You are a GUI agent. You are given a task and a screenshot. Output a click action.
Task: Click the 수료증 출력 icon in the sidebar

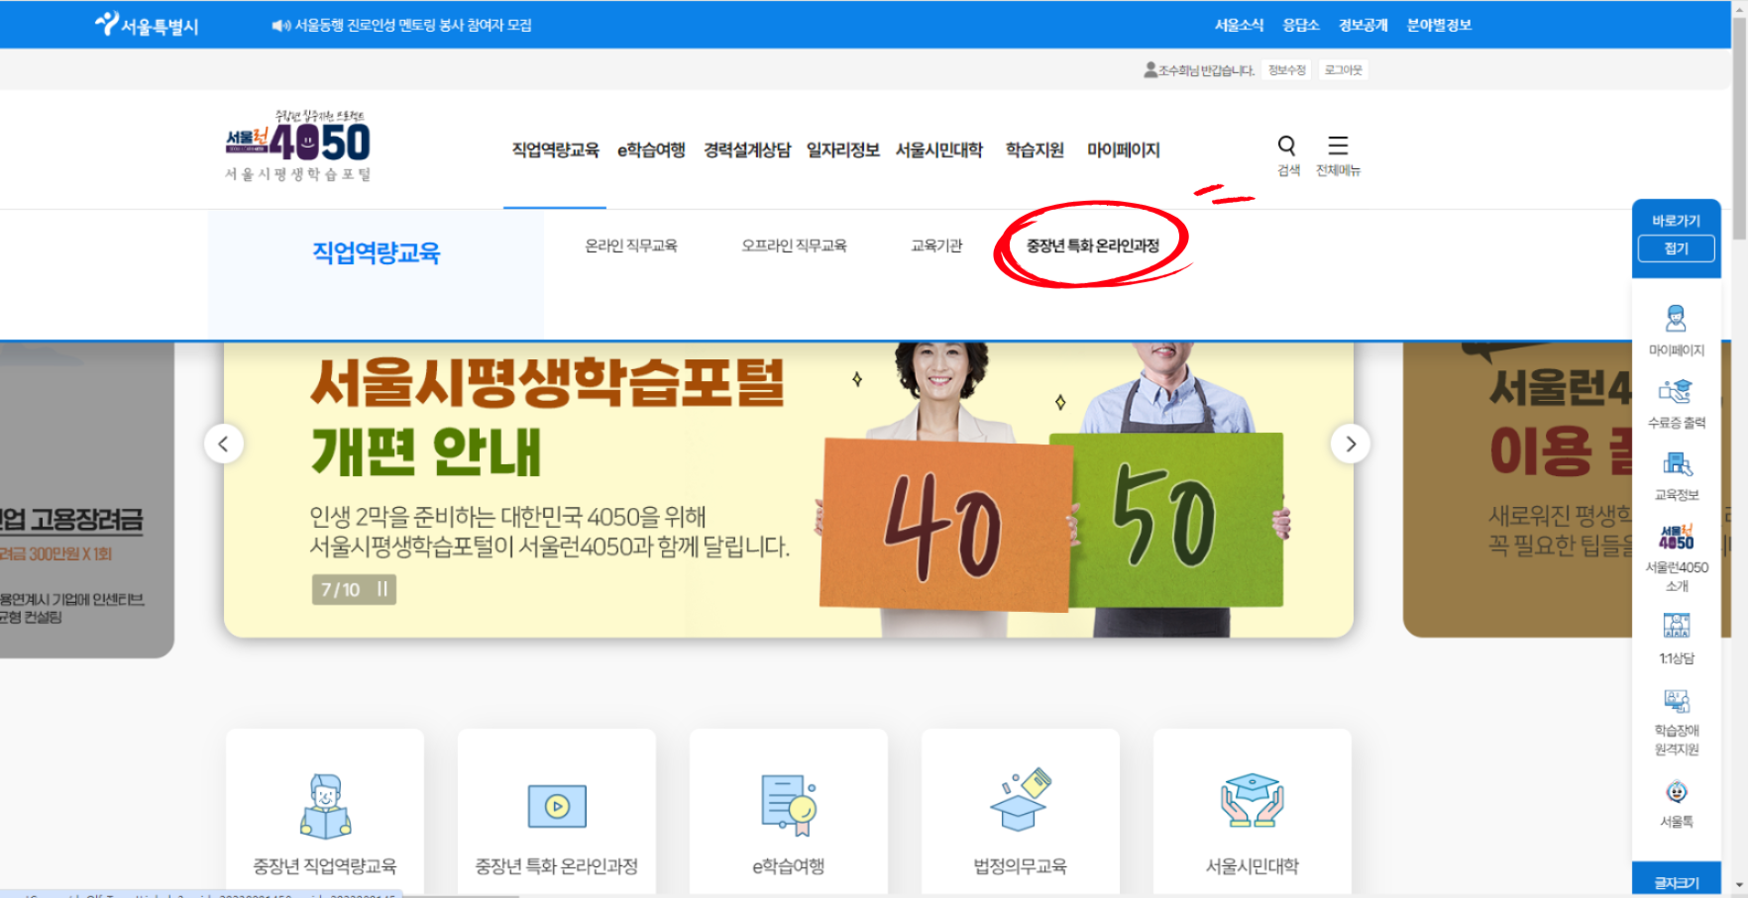[1676, 392]
